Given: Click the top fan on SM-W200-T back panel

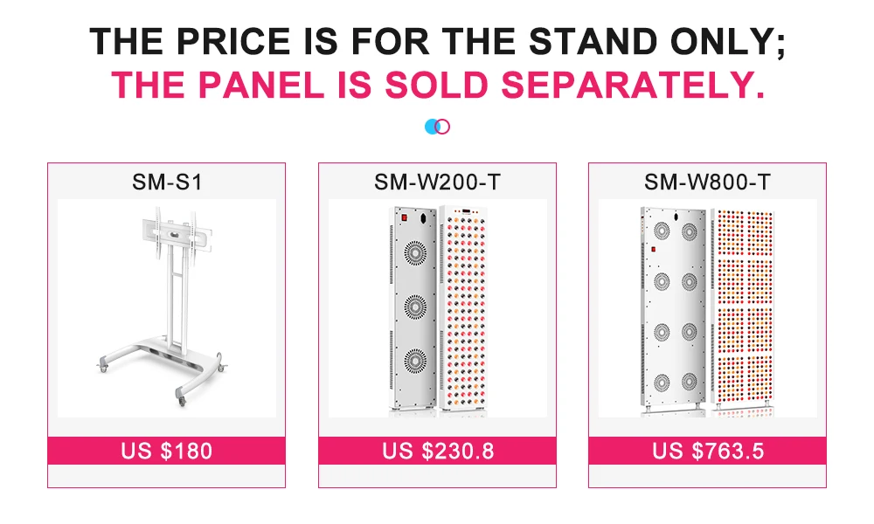Looking at the screenshot, I should pos(415,253).
